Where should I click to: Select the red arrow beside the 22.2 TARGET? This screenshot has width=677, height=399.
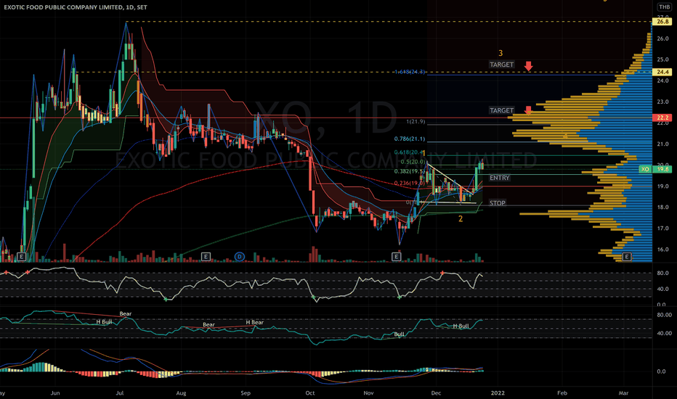[529, 110]
